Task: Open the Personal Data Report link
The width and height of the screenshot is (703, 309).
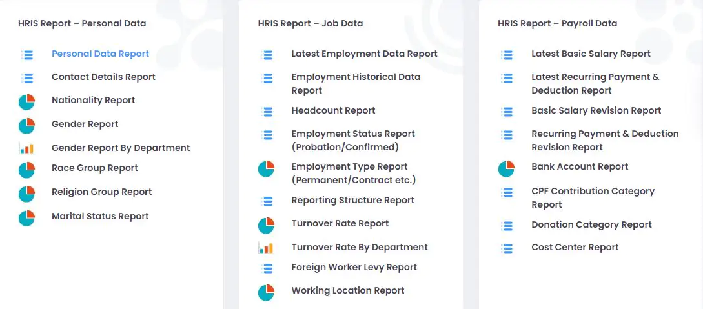Action: [101, 54]
